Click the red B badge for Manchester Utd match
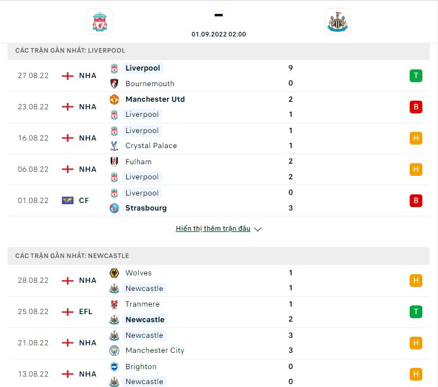438x387 pixels. [415, 106]
